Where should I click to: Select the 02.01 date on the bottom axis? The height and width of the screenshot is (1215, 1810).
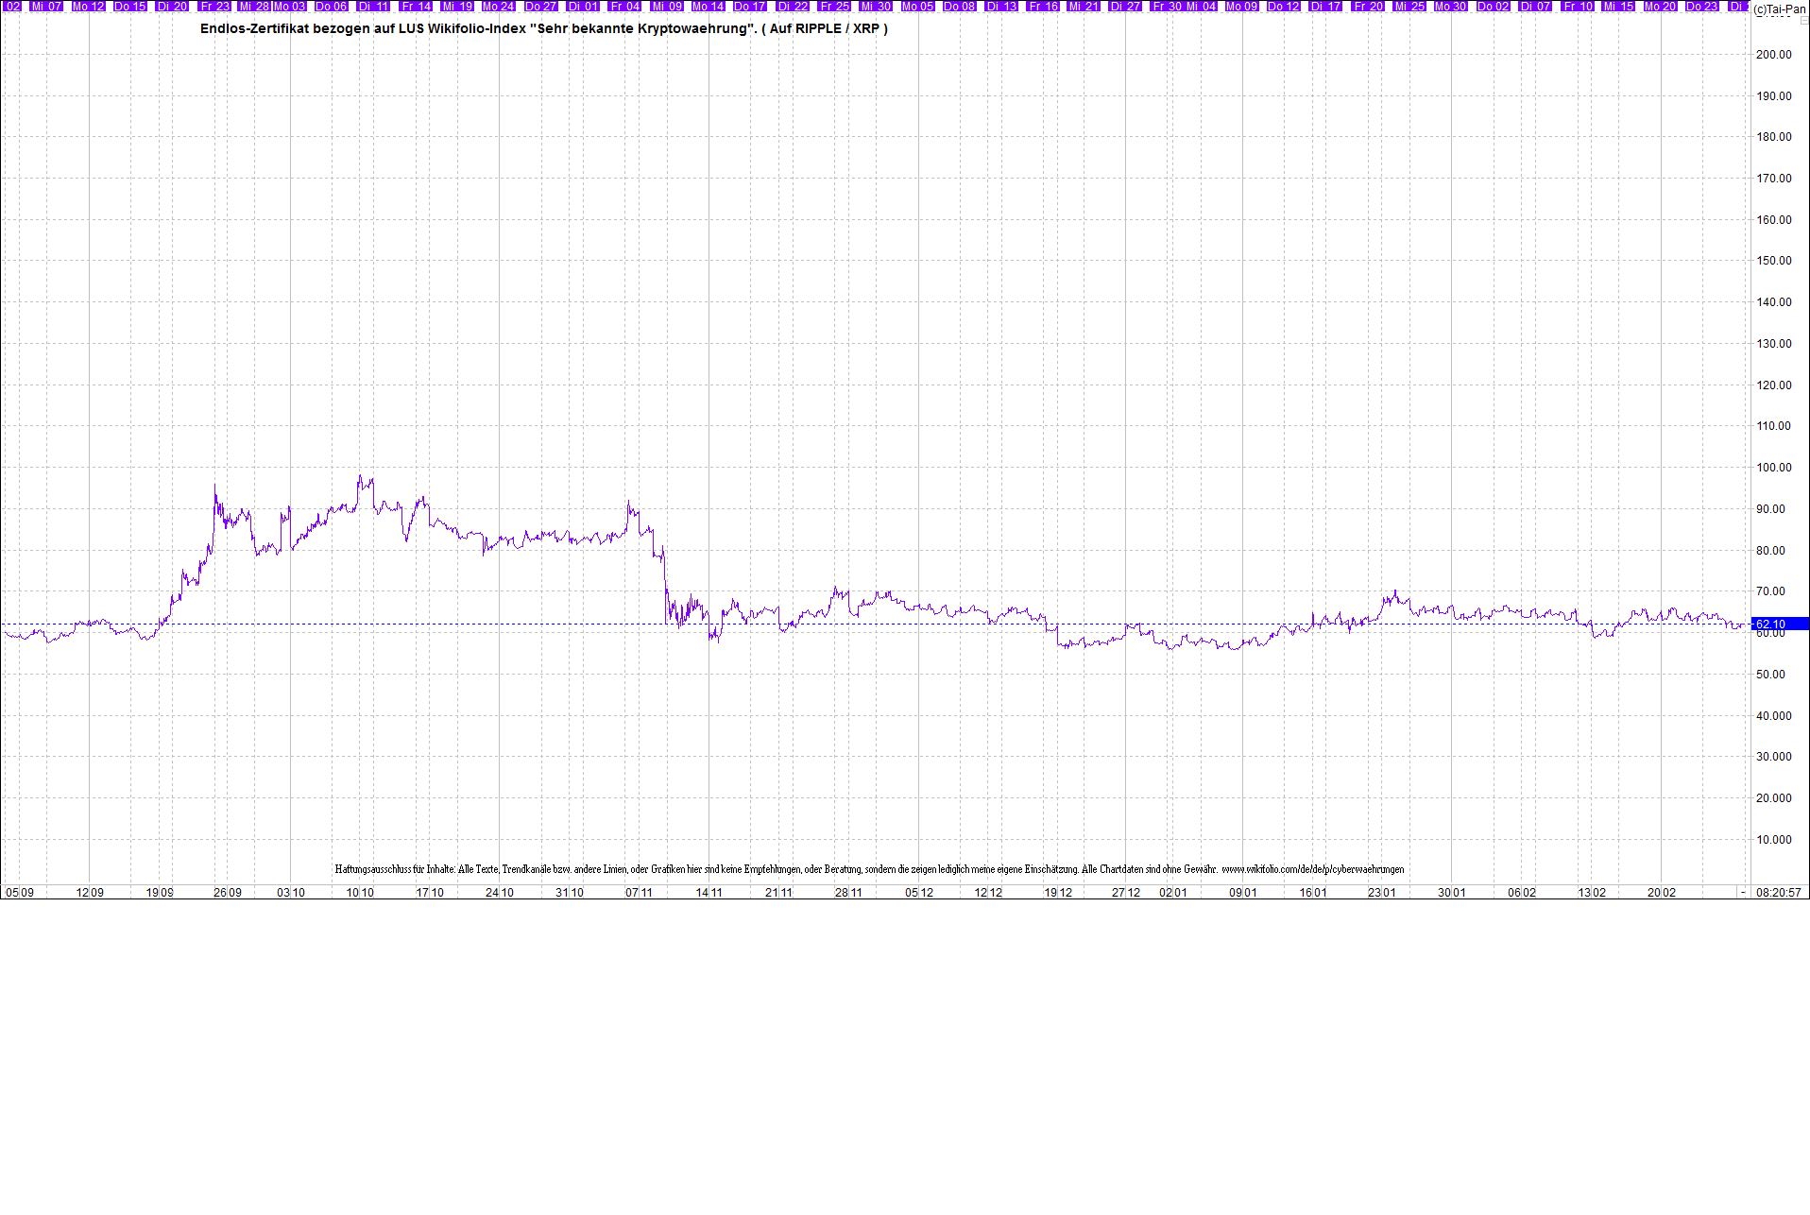(x=1173, y=892)
